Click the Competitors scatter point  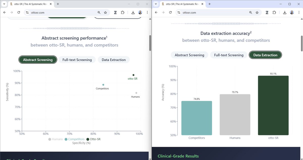click(x=103, y=85)
